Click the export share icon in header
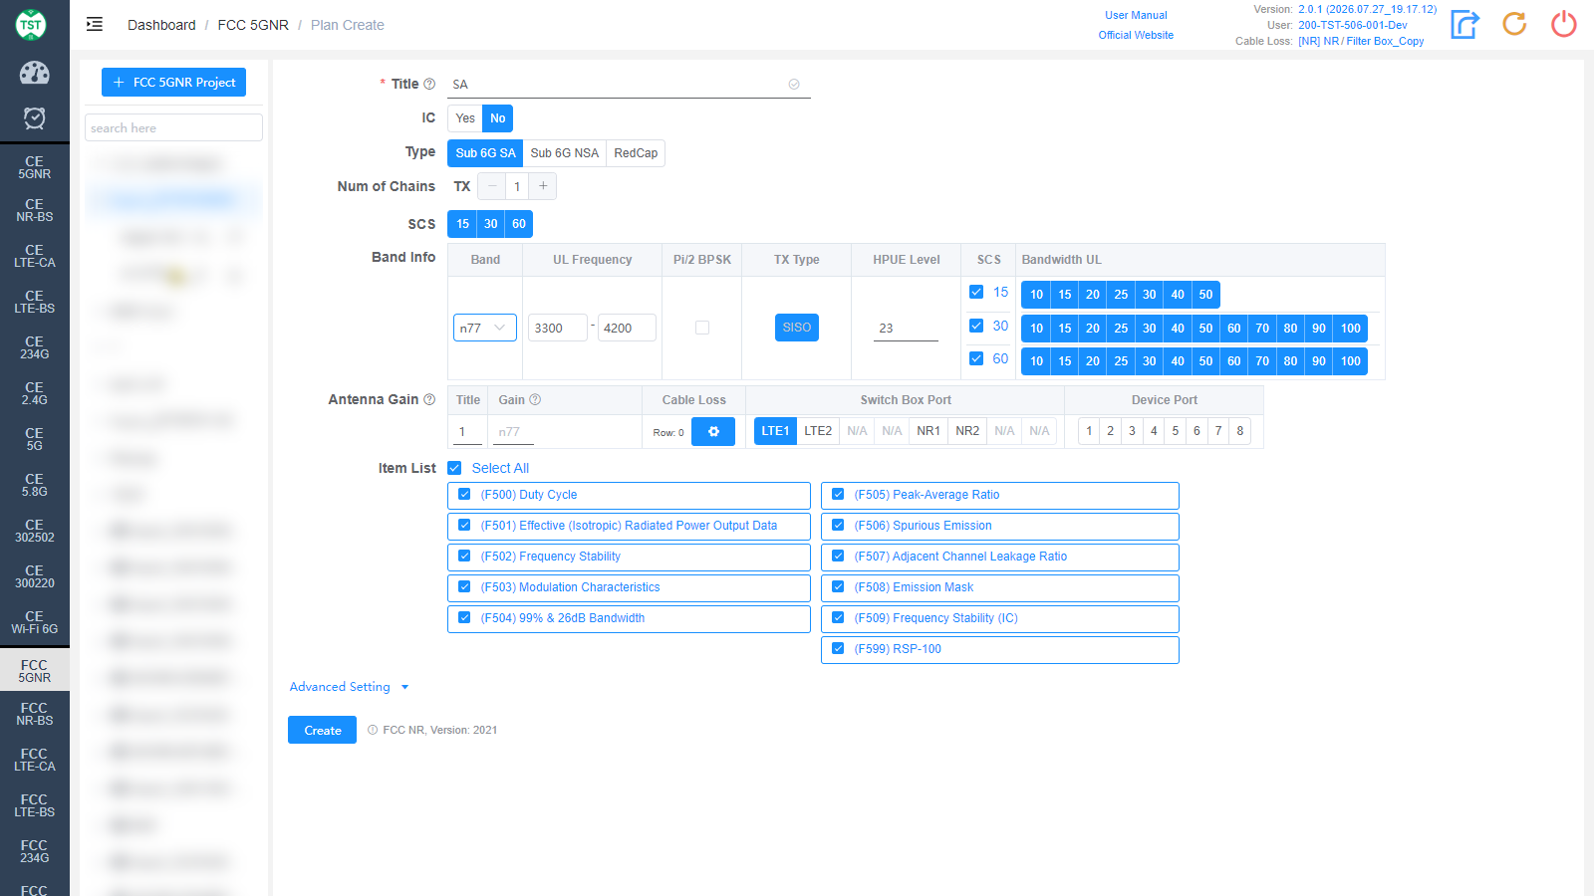This screenshot has height=896, width=1594. 1464,24
